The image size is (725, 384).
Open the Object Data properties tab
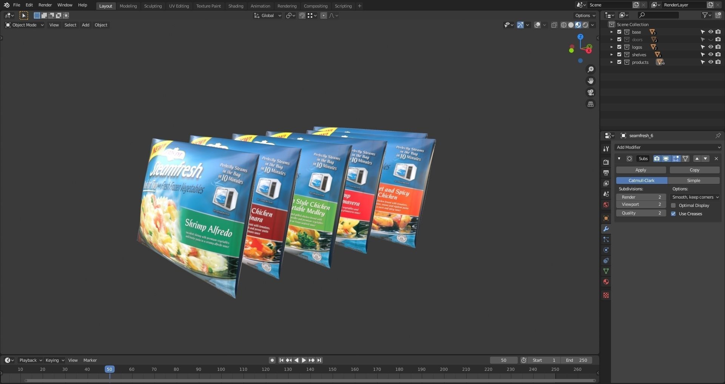(606, 271)
